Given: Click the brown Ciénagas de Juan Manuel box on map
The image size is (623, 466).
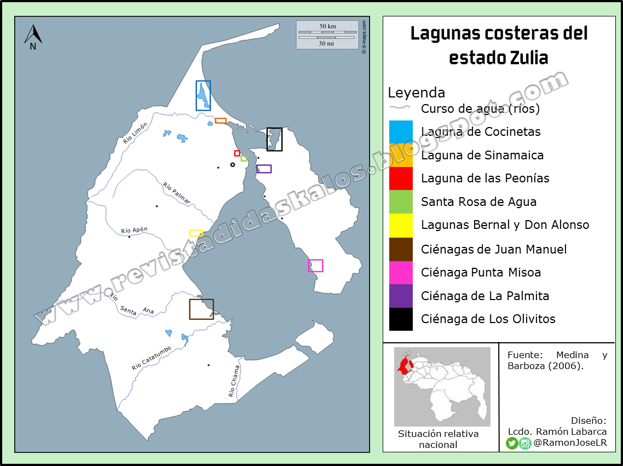Looking at the screenshot, I should pyautogui.click(x=201, y=310).
